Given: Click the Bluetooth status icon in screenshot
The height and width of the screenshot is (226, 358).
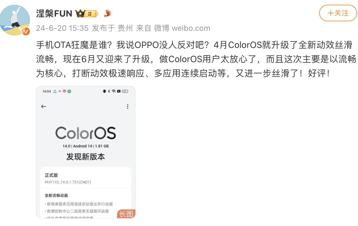Looking at the screenshot, I should tap(109, 91).
